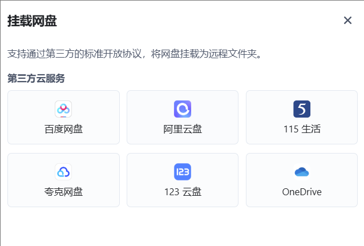Pick the 115 生活 text label

tap(301, 129)
